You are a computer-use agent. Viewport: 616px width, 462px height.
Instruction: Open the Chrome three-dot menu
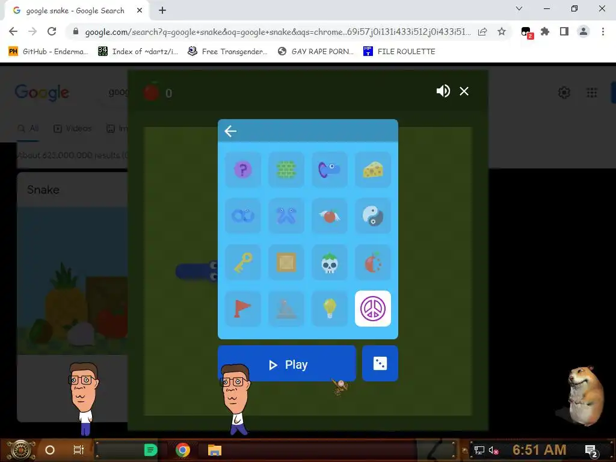click(603, 31)
